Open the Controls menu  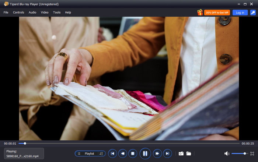point(18,13)
